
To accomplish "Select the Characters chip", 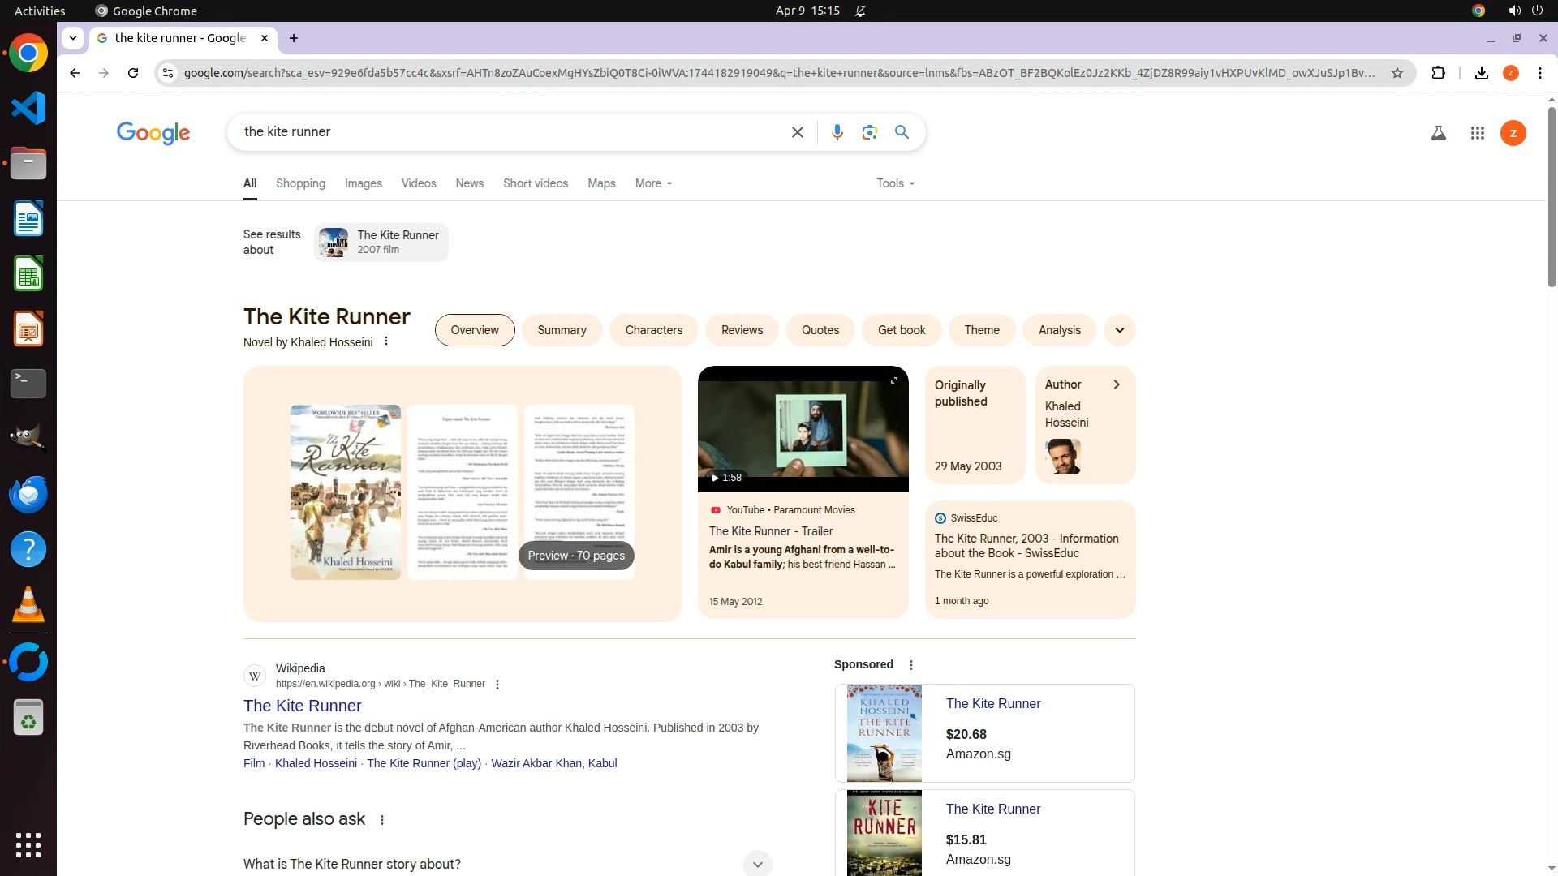I will point(653,330).
